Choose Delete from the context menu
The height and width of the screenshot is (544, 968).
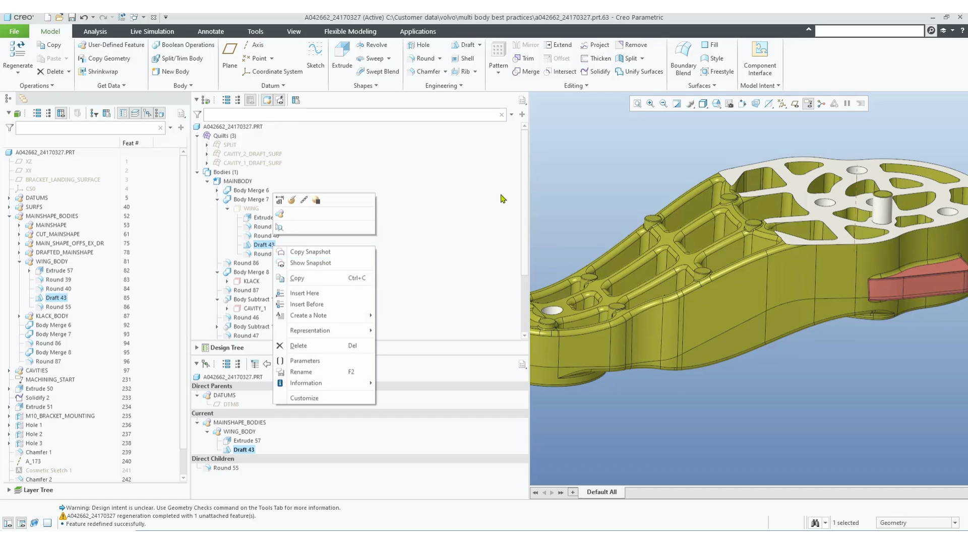324,346
